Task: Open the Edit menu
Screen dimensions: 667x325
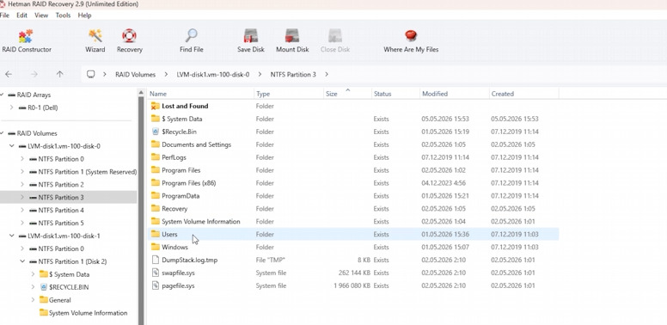Action: coord(21,15)
